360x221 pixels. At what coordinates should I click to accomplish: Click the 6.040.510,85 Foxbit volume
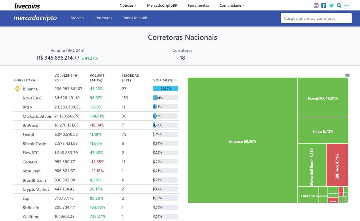click(x=66, y=134)
